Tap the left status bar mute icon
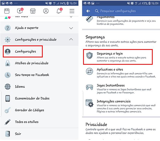 (x=47, y=3)
